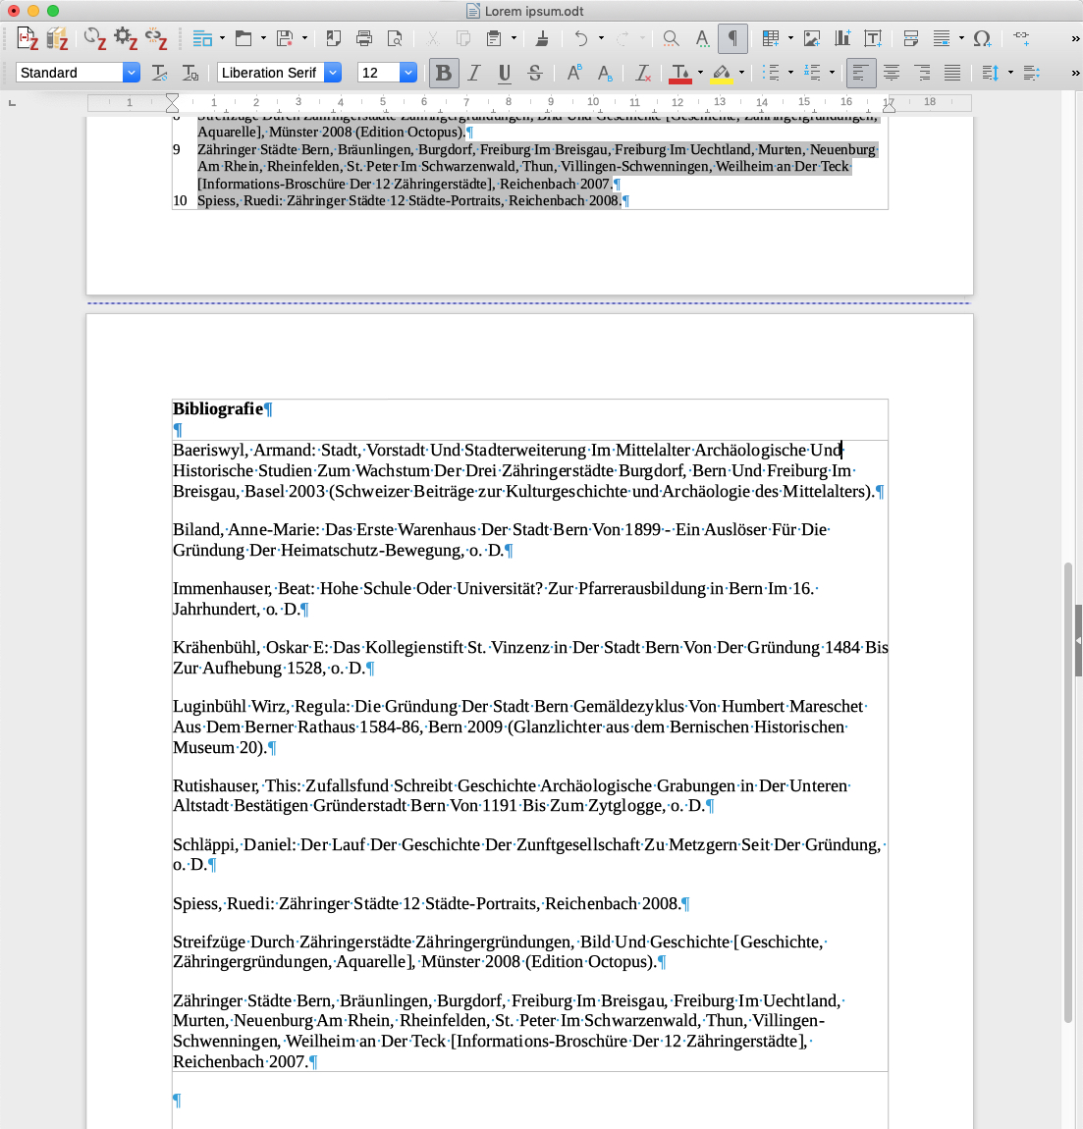
Task: Click the Zotero Add/Edit Bibliography icon
Action: click(x=58, y=38)
